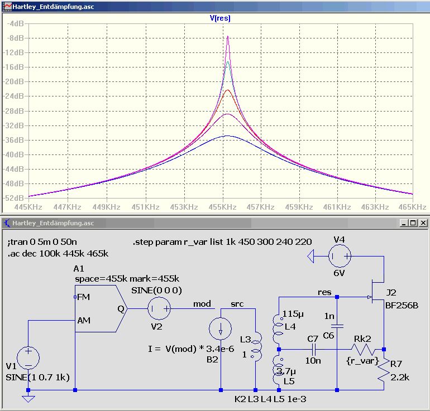Screen dimensions: 430x411
Task: Minimize the schematic window
Action: (404, 223)
